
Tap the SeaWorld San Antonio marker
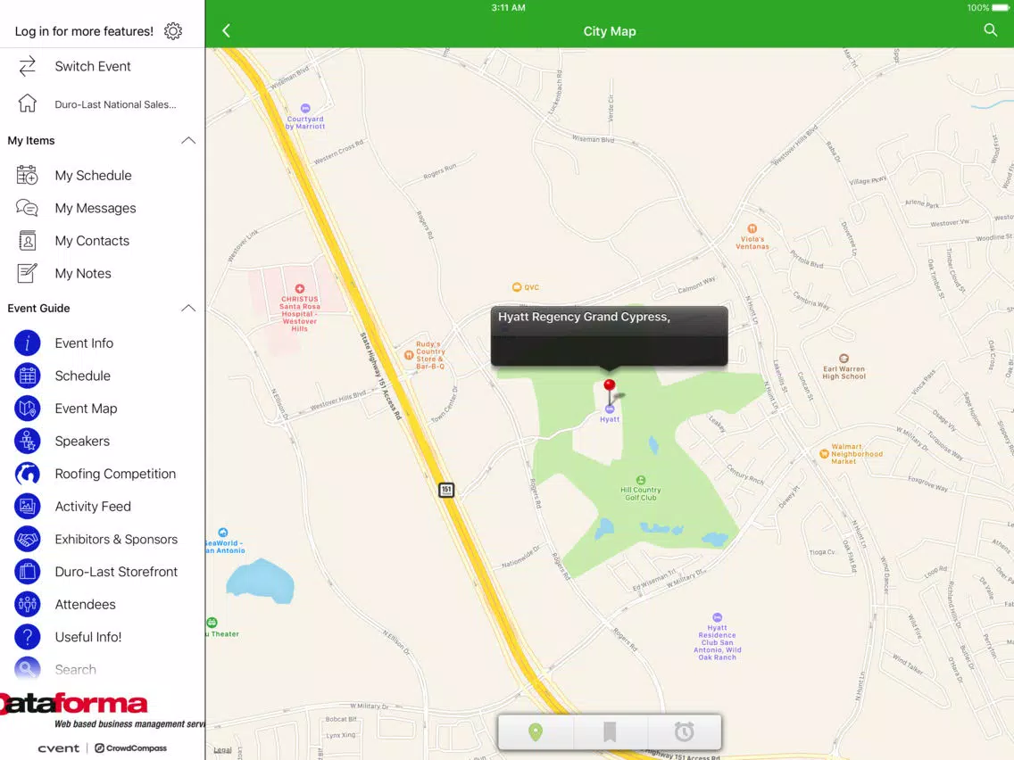[x=224, y=541]
